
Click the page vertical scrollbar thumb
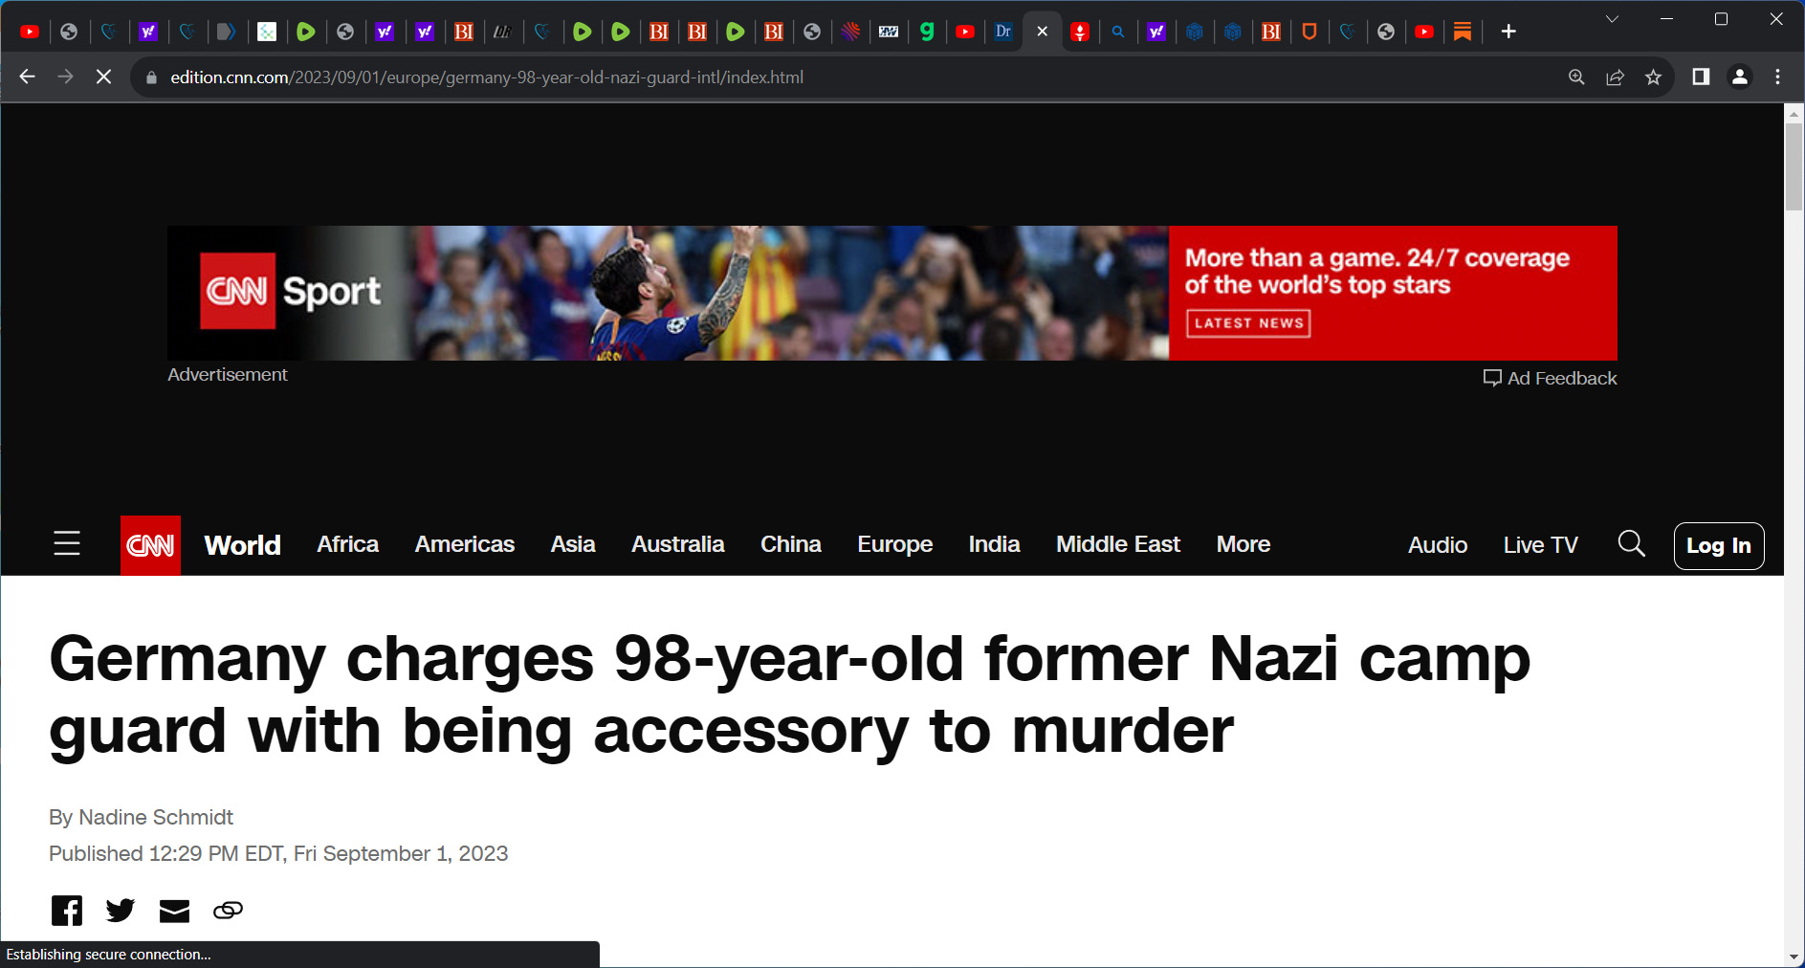[1794, 165]
